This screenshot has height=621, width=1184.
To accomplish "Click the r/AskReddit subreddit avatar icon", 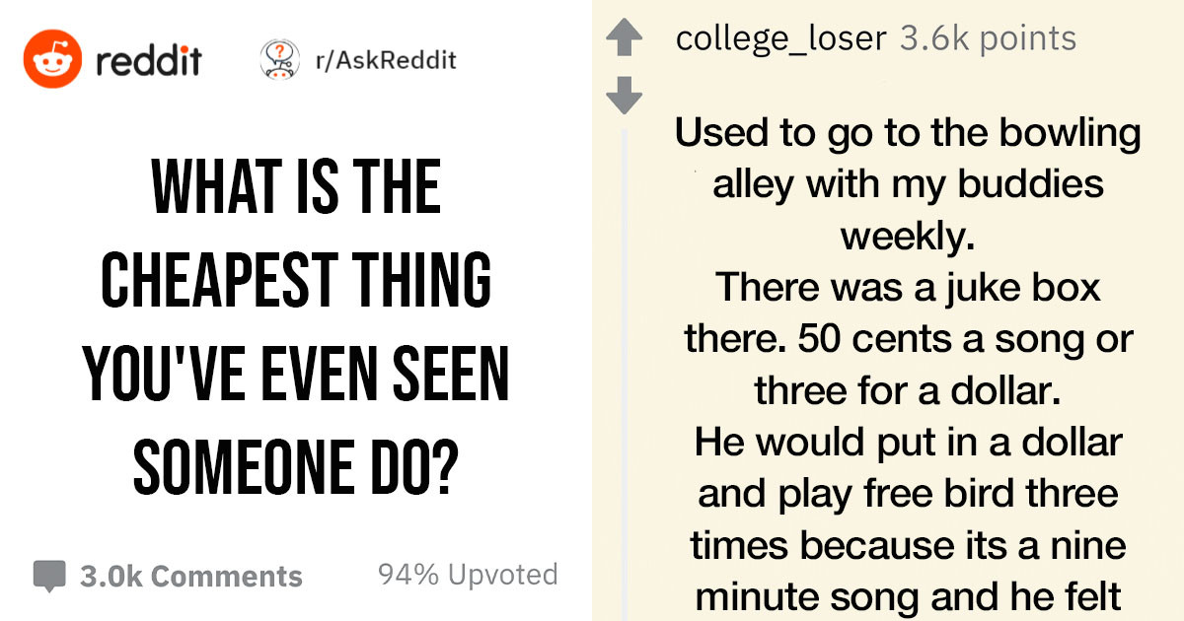I will [280, 60].
